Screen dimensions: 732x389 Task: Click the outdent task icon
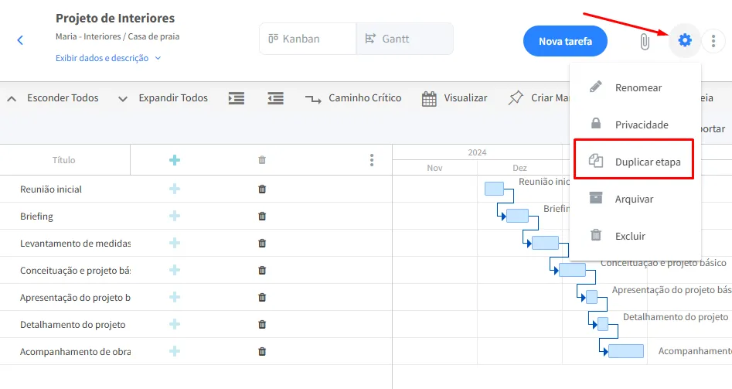[x=275, y=98]
